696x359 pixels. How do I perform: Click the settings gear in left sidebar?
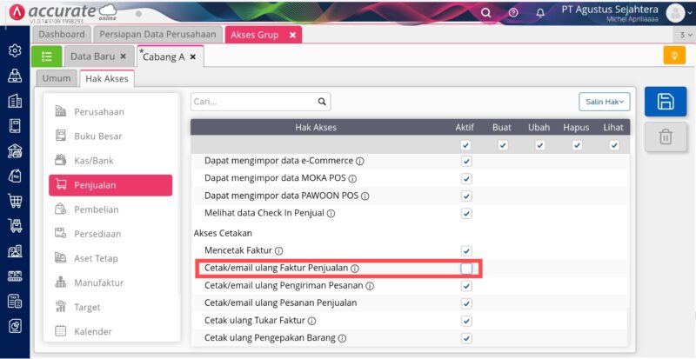pyautogui.click(x=15, y=50)
